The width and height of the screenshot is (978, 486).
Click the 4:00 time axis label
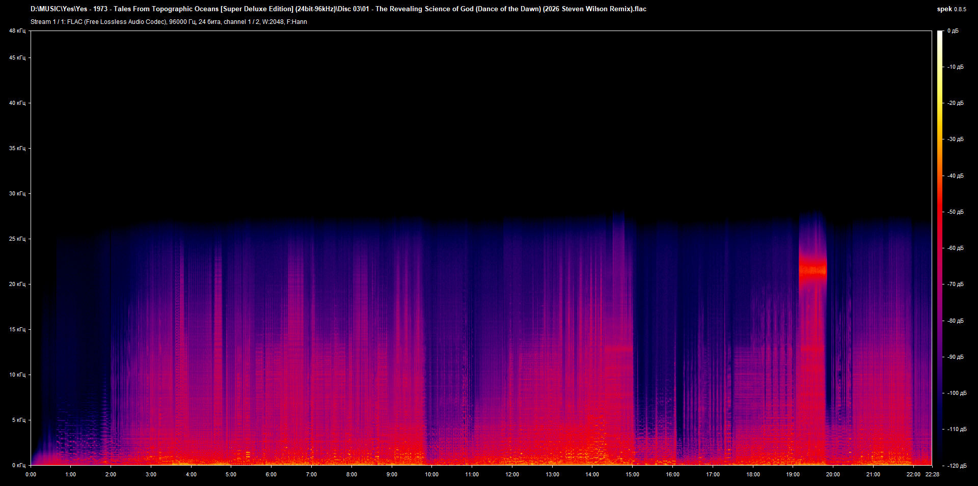tap(191, 475)
